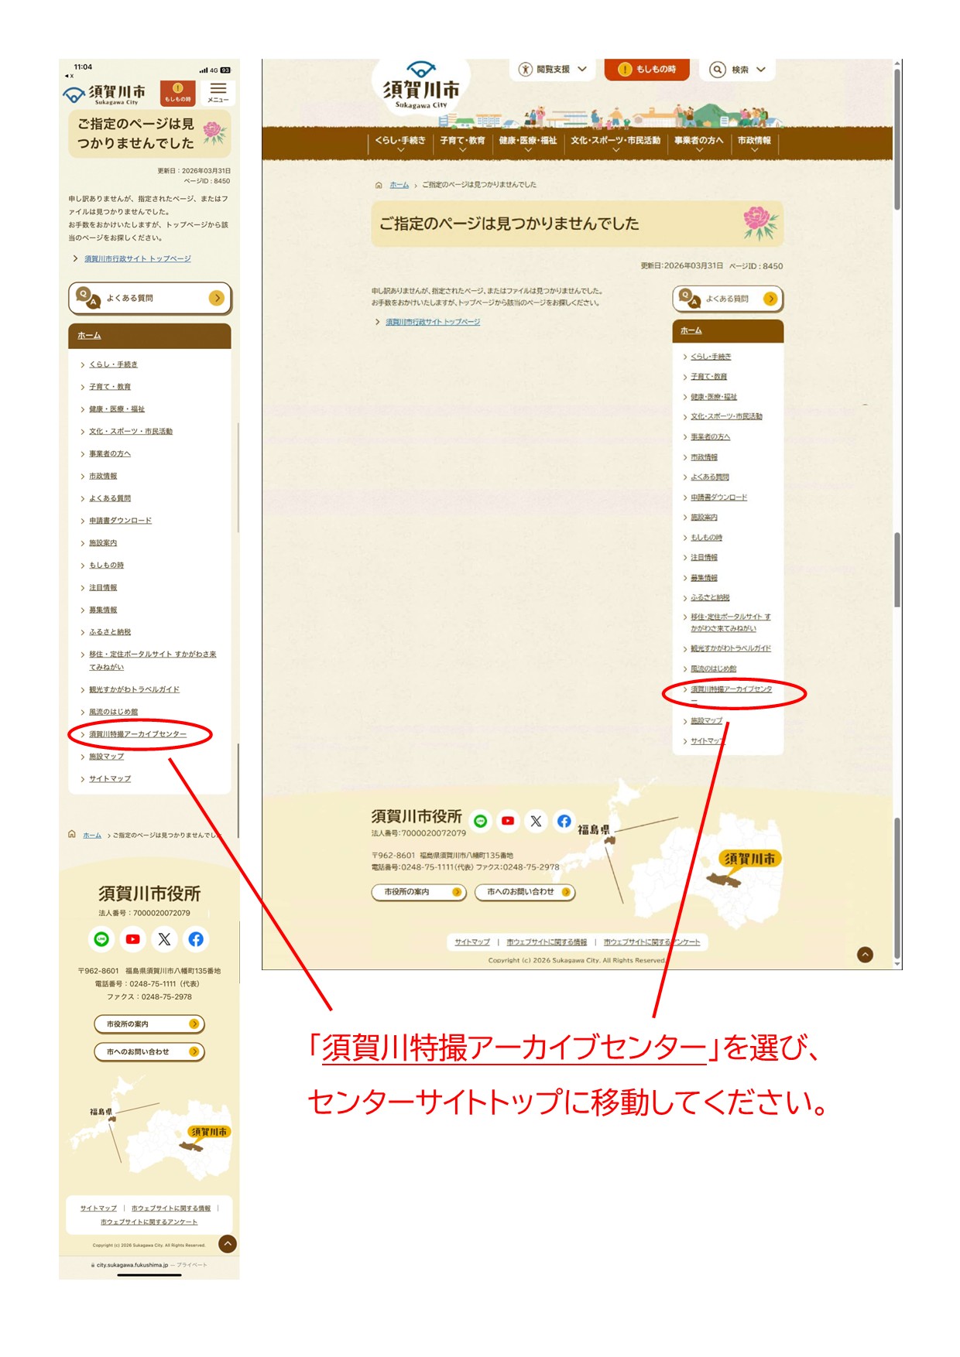Screen dimensions: 960x1357
Task: Expand the chevron under 事業者の方へ in desktop nav
Action: [698, 151]
